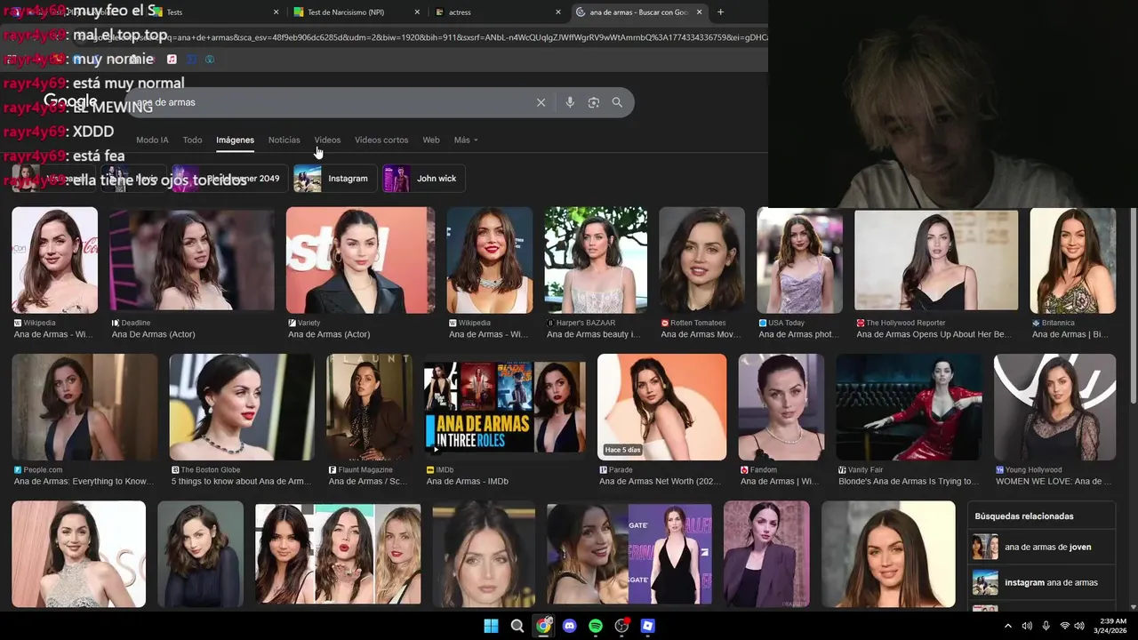This screenshot has width=1138, height=640.
Task: Switch to Noticias results
Action: click(x=284, y=140)
